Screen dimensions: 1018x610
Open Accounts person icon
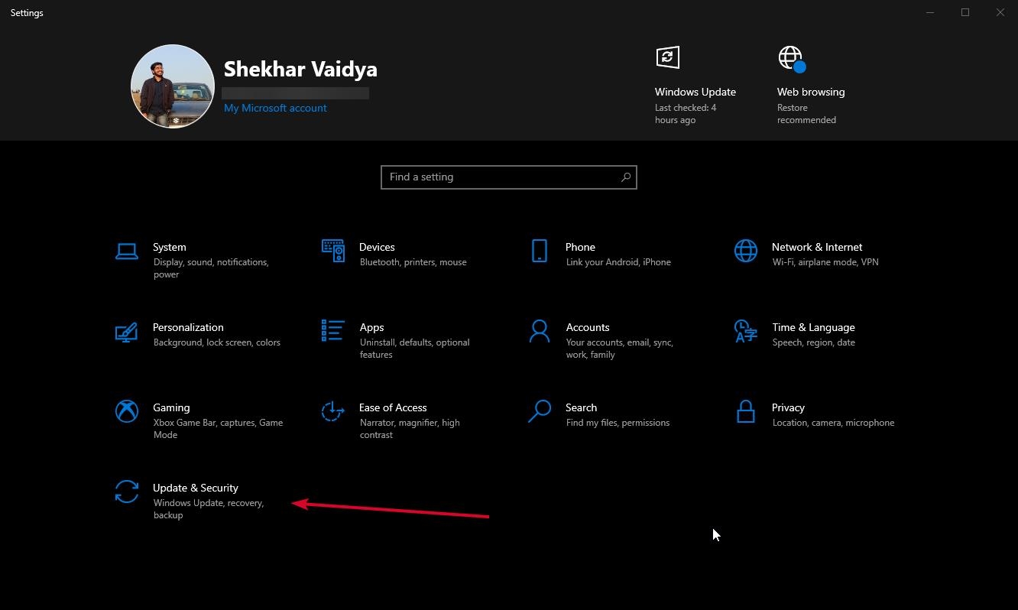[540, 331]
